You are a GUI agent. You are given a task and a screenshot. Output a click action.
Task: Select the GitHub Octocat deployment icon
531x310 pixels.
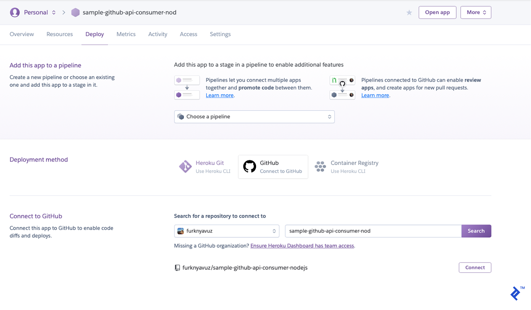250,167
